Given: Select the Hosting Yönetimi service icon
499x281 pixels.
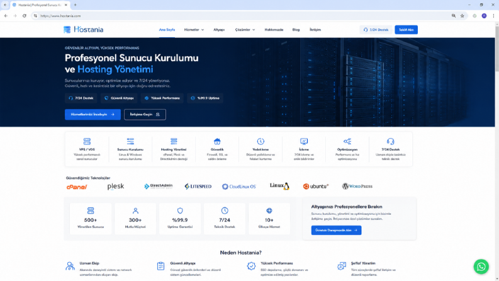Looking at the screenshot, I should pos(174,141).
